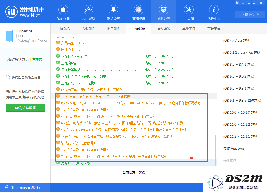Open the 工具箱 wrench icon

(189, 10)
